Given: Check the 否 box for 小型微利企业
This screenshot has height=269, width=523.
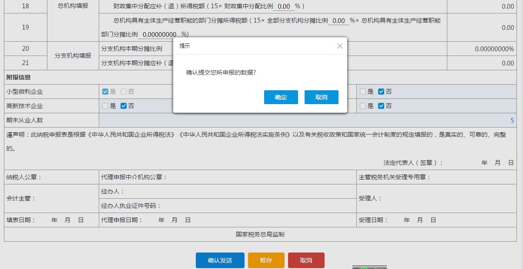Looking at the screenshot, I should [123, 91].
